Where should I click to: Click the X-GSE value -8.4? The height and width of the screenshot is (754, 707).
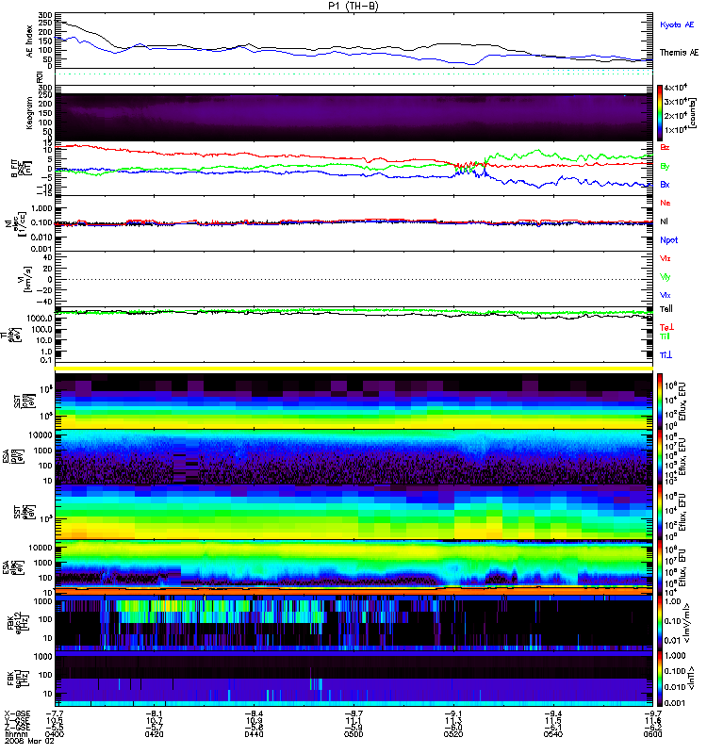coord(254,713)
